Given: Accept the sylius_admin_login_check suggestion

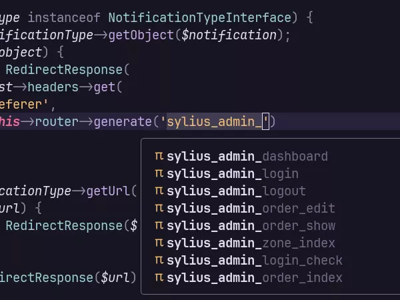Looking at the screenshot, I should 255,261.
